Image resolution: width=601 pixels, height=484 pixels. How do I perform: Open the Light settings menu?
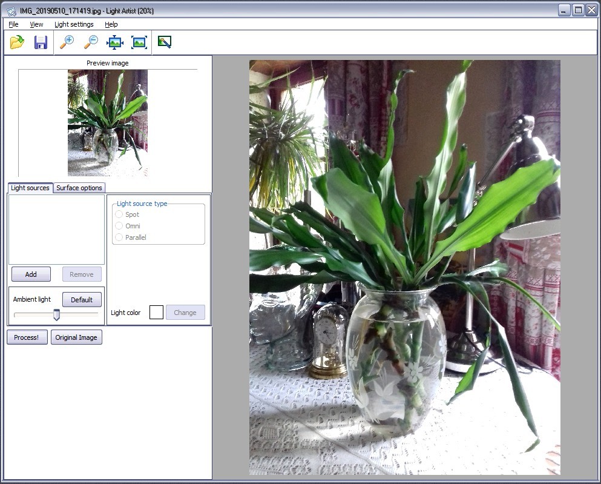pyautogui.click(x=74, y=24)
